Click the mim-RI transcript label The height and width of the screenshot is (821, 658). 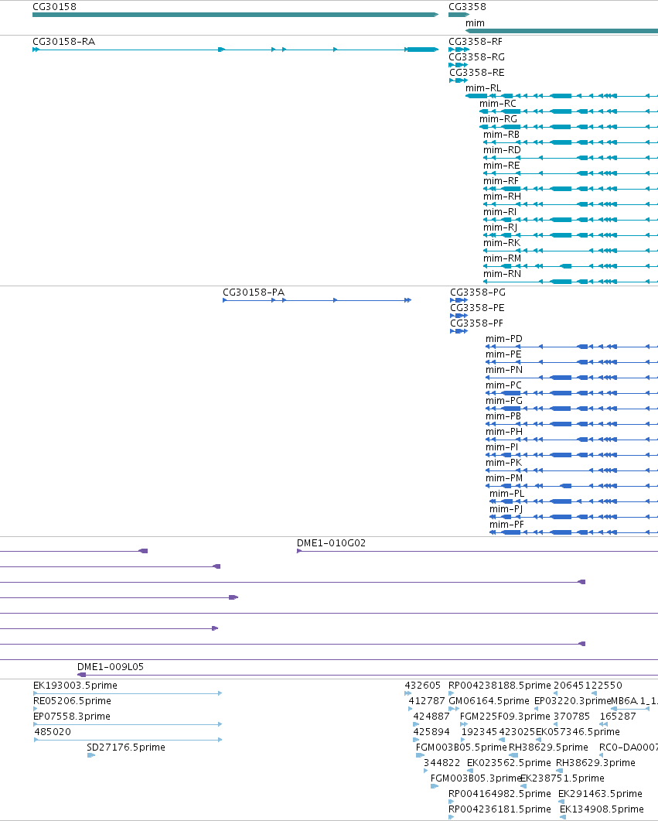tap(500, 211)
